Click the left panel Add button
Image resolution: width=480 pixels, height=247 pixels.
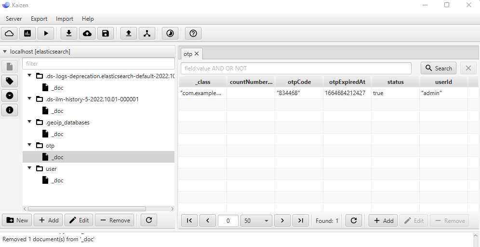pyautogui.click(x=48, y=220)
